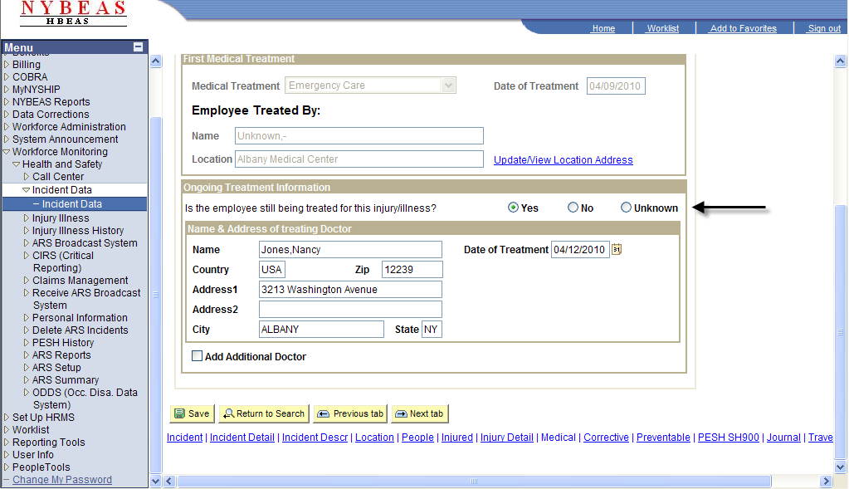Screen dimensions: 849x489
Task: Select No for still being treated
Action: tap(573, 208)
